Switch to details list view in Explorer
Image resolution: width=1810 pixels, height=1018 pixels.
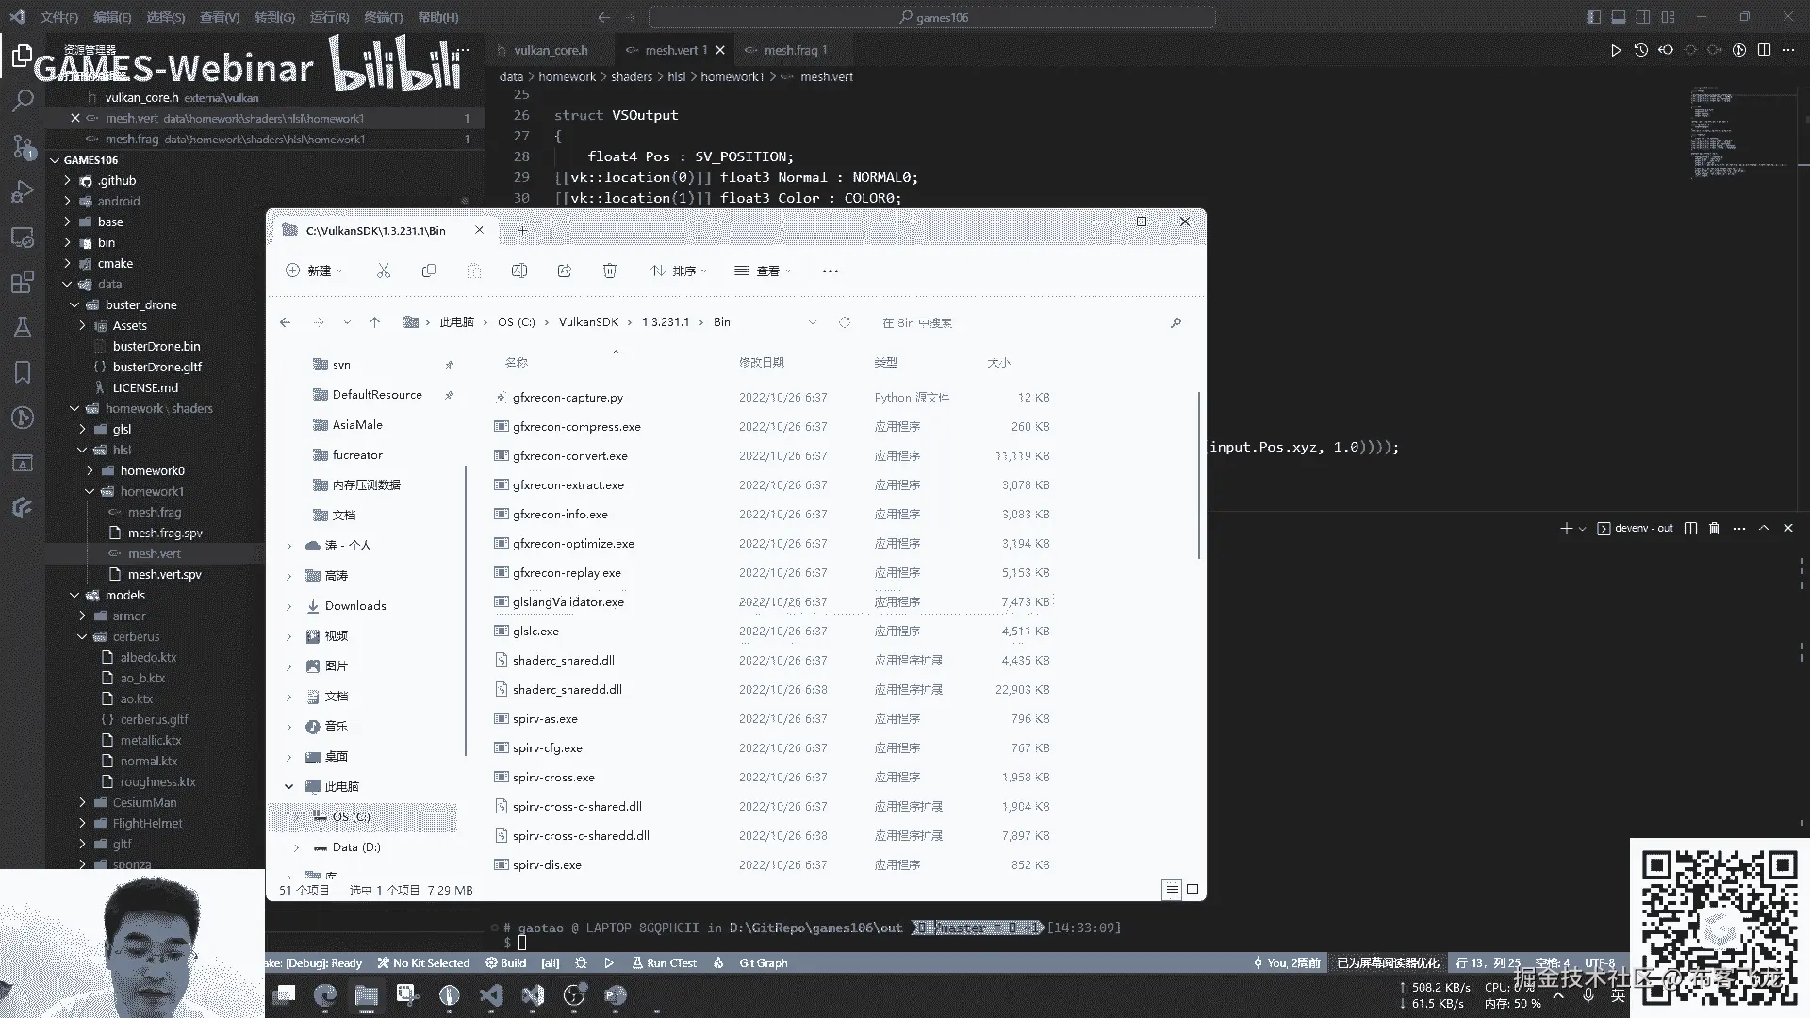[1172, 890]
